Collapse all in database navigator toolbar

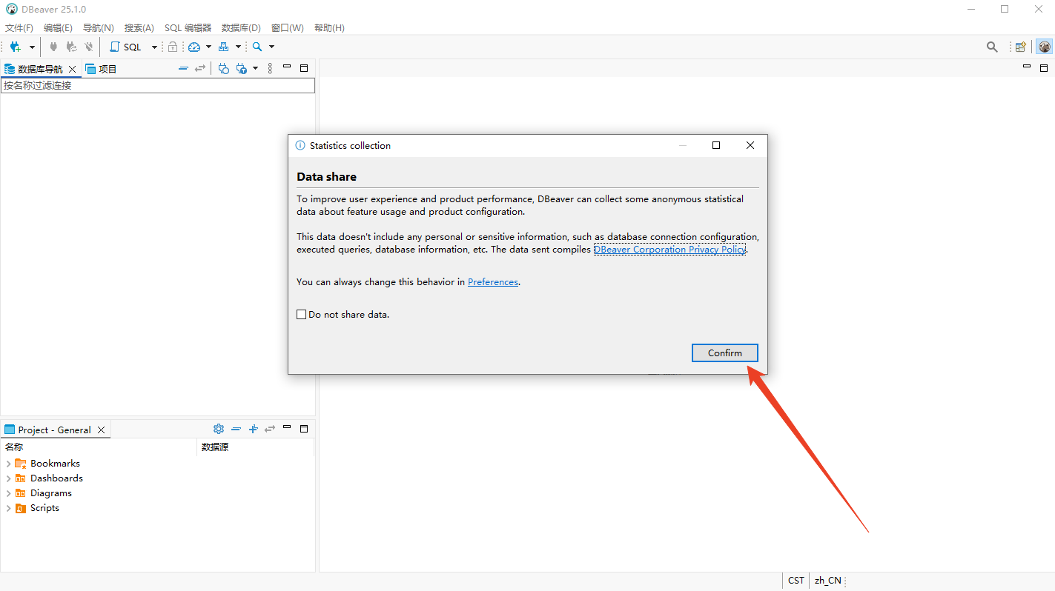[183, 68]
